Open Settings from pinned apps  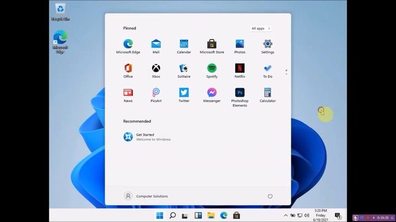267,47
